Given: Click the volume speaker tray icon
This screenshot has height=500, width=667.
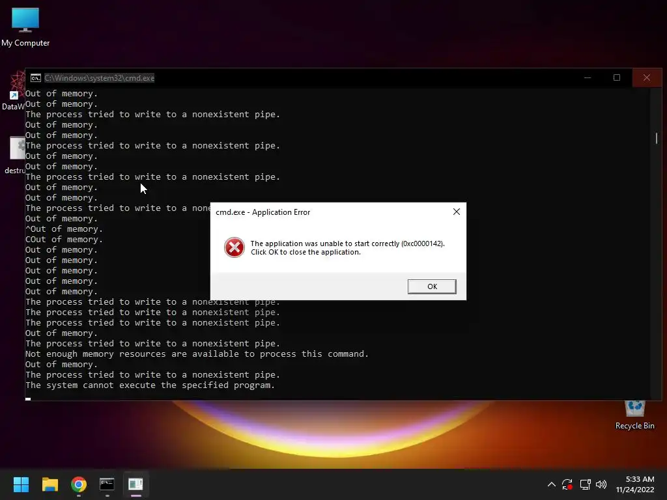Looking at the screenshot, I should [601, 484].
